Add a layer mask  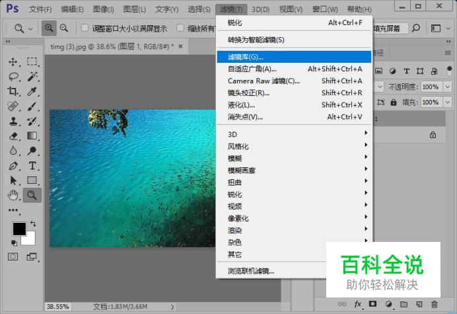372,304
